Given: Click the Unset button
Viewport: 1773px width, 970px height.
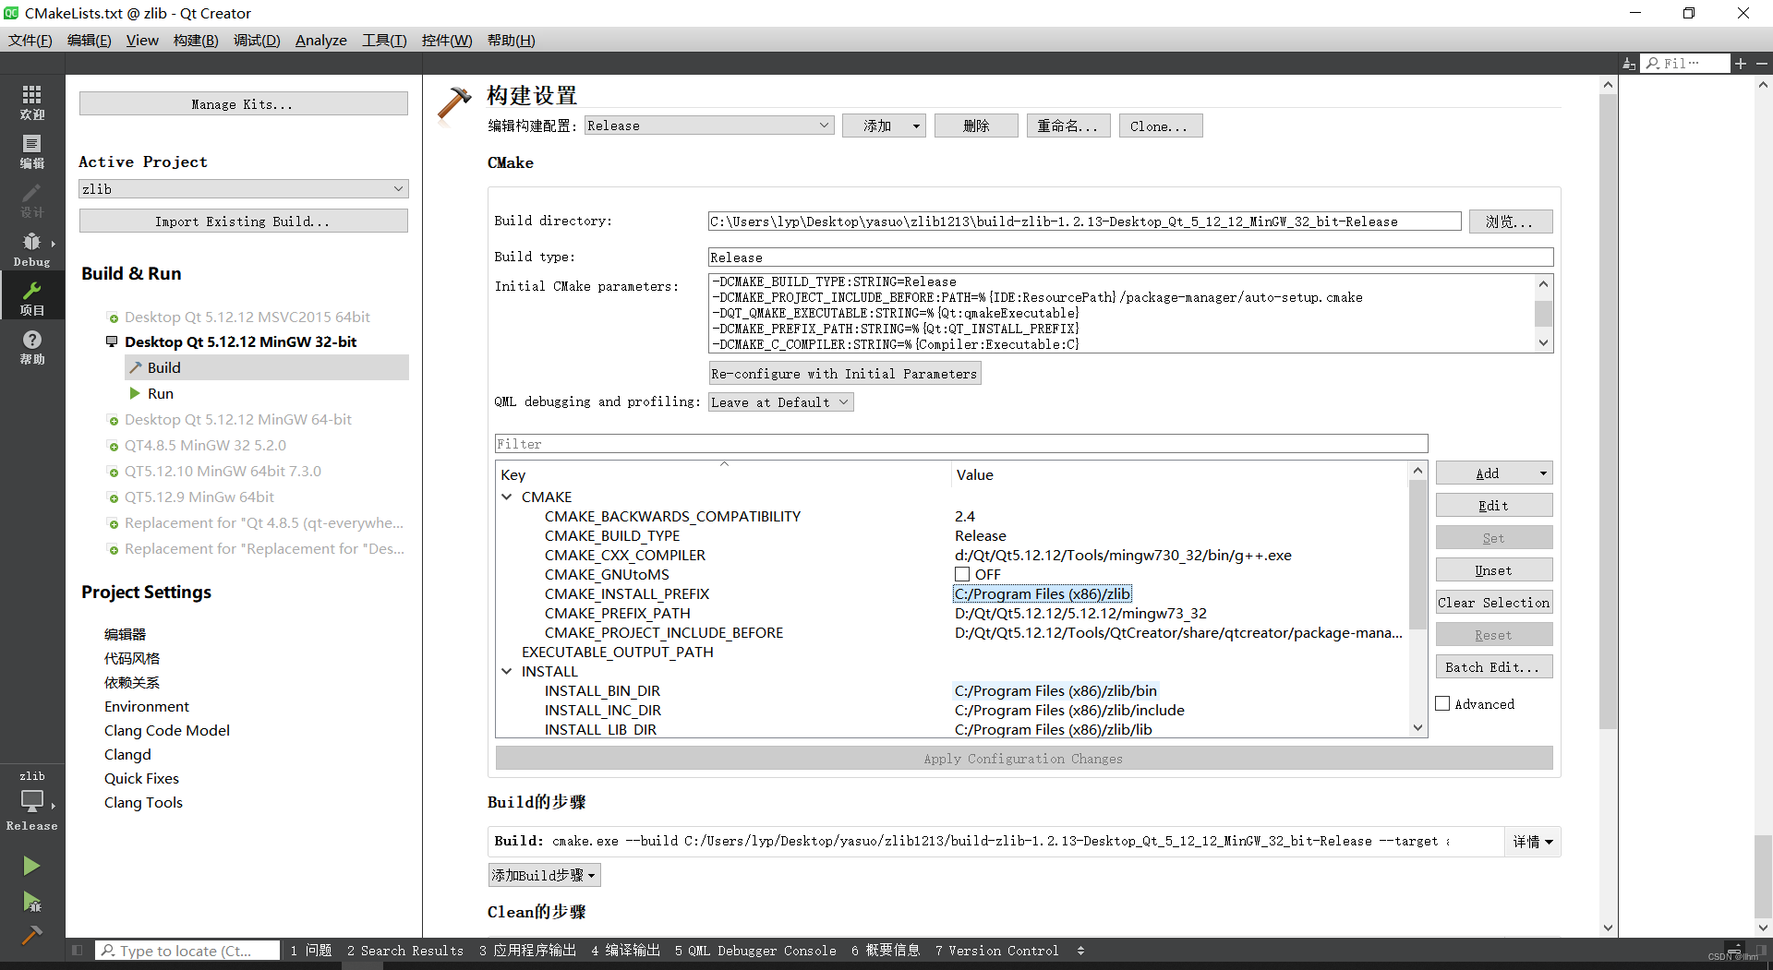Looking at the screenshot, I should tap(1493, 569).
